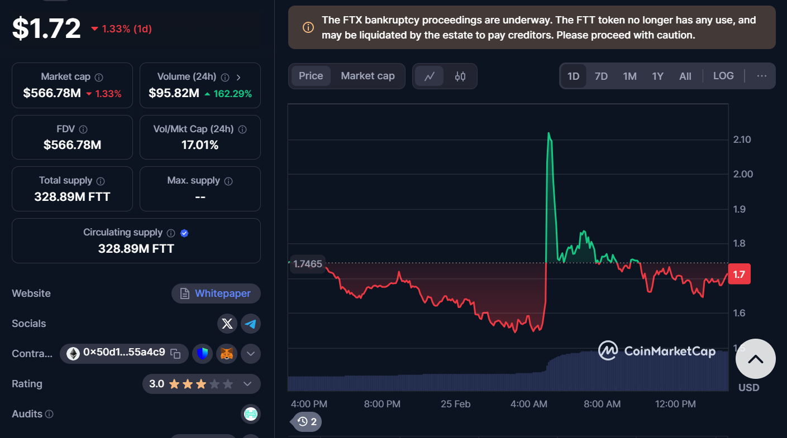Click the 1.7465 opening price label
Screen dimensions: 787x438
tap(307, 264)
